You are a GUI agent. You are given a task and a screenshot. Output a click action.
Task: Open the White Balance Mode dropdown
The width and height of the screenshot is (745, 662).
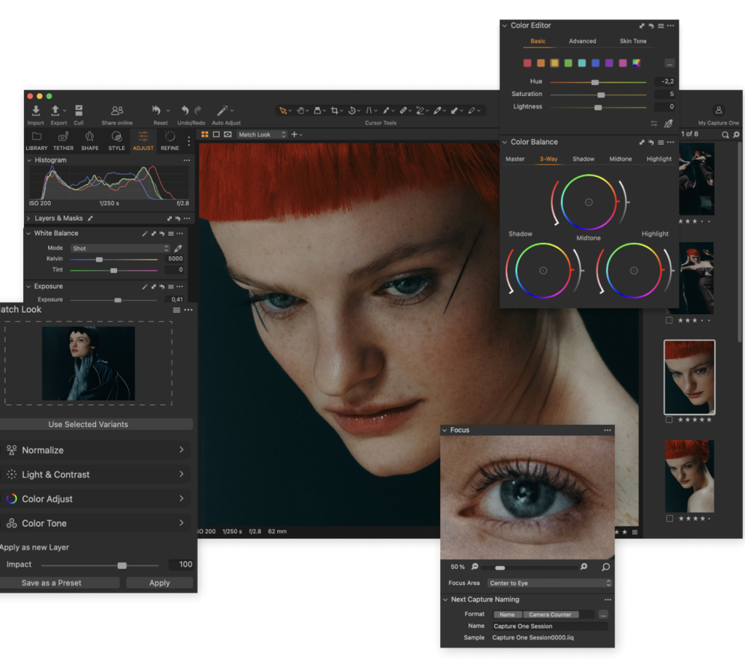120,249
